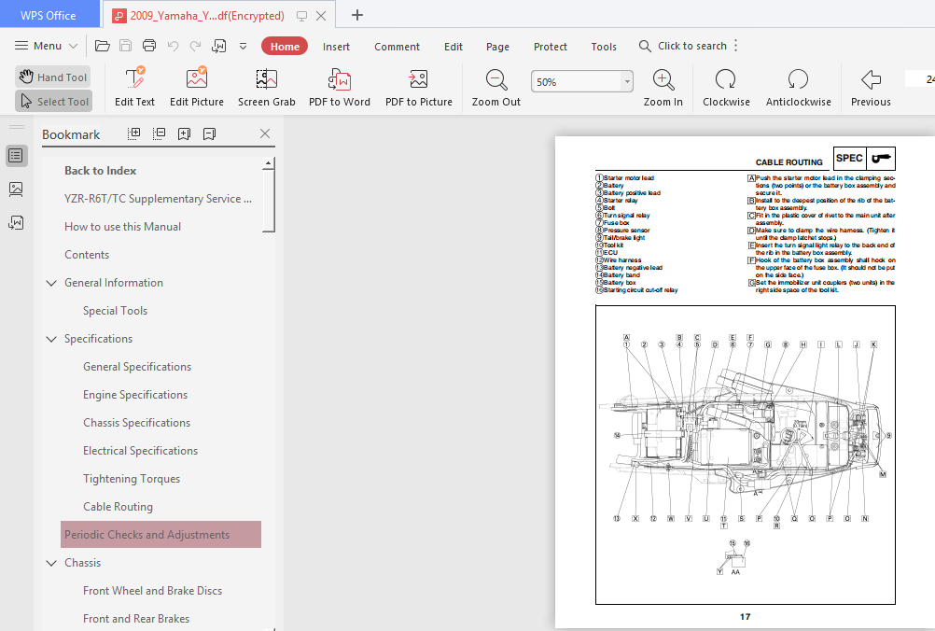Rotate the page Clockwise
This screenshot has height=631, width=935.
click(x=726, y=87)
